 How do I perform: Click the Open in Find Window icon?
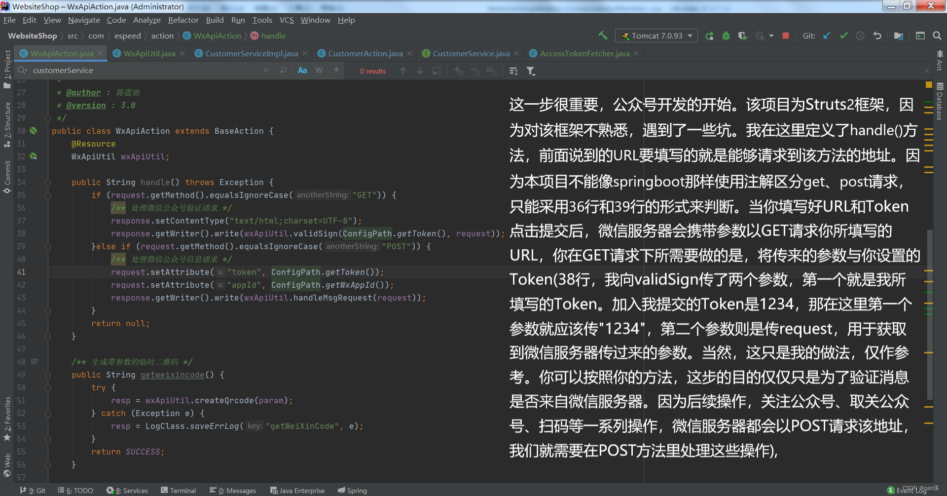(437, 71)
